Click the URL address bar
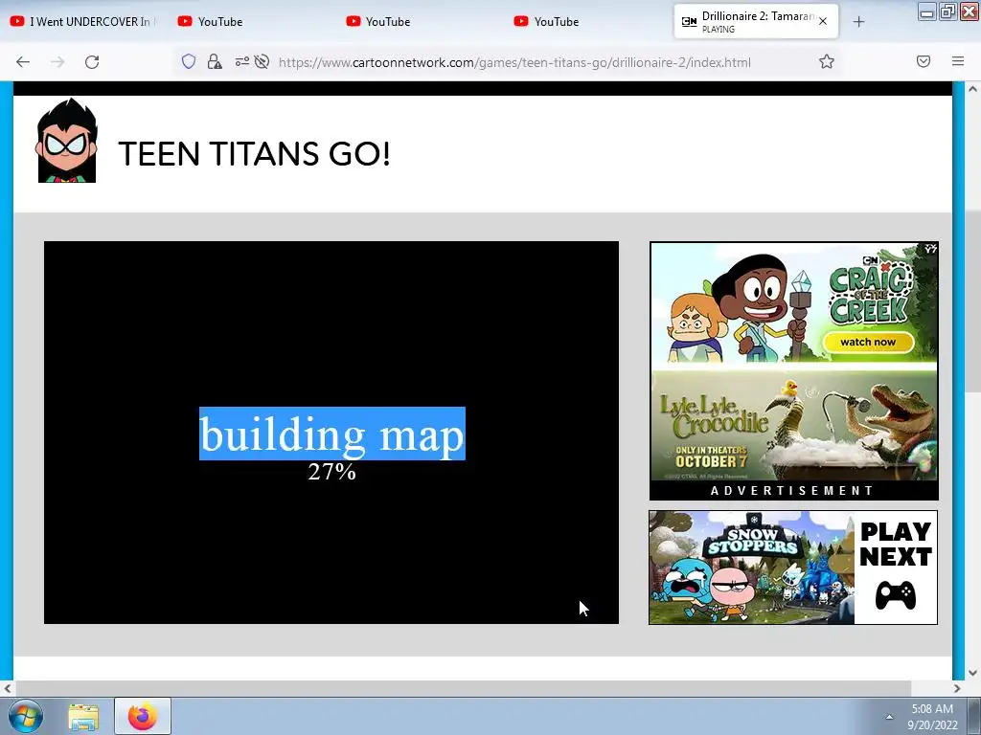Viewport: 981px width, 735px height. 514,62
